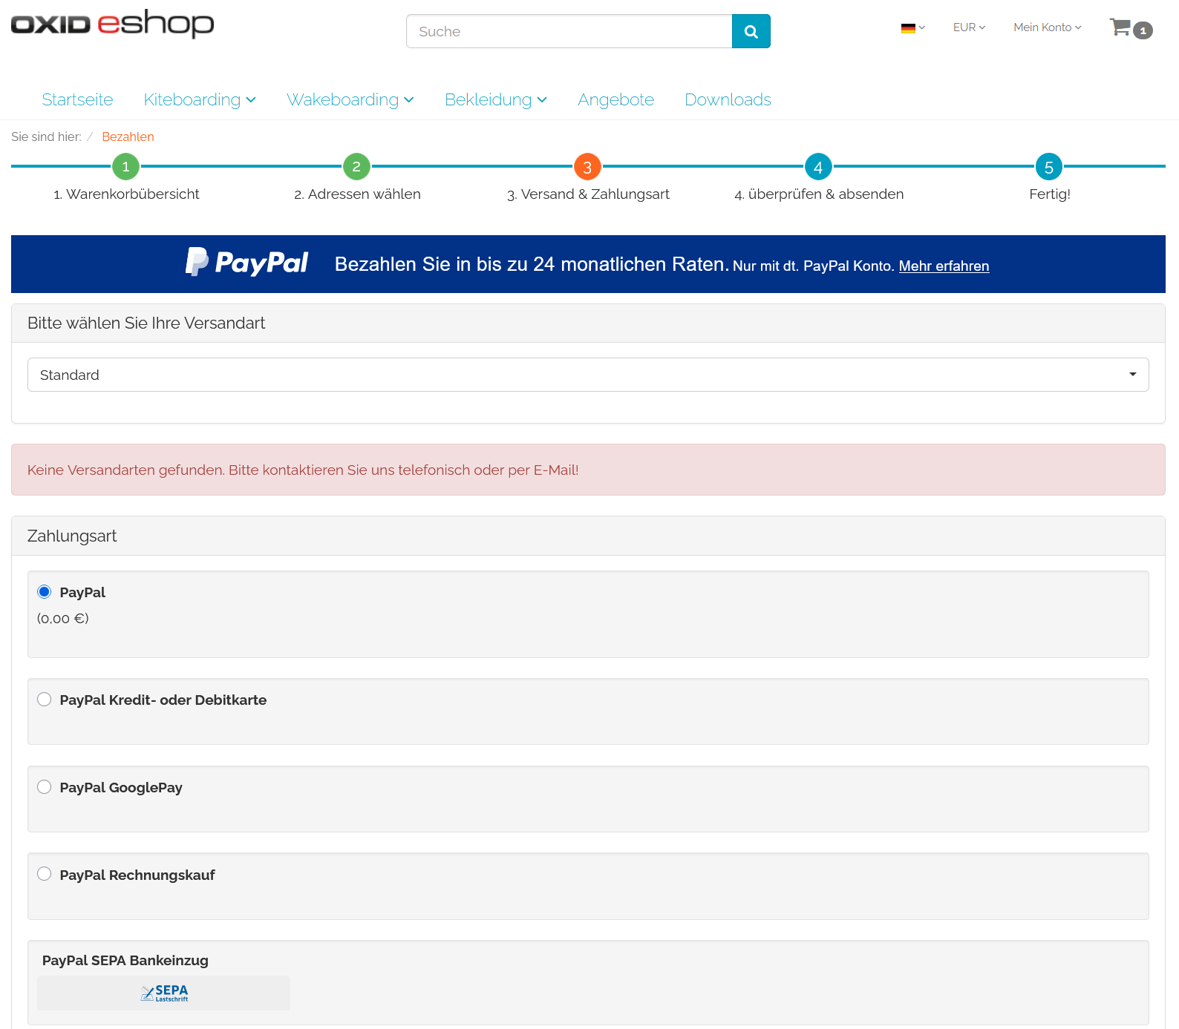Choose PayPal Kredit- oder Debitkarte option
Viewport: 1179px width, 1029px height.
45,700
